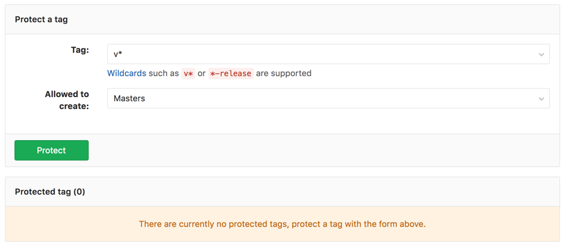Click the "are supported" hint text
The image size is (562, 248).
(x=284, y=73)
